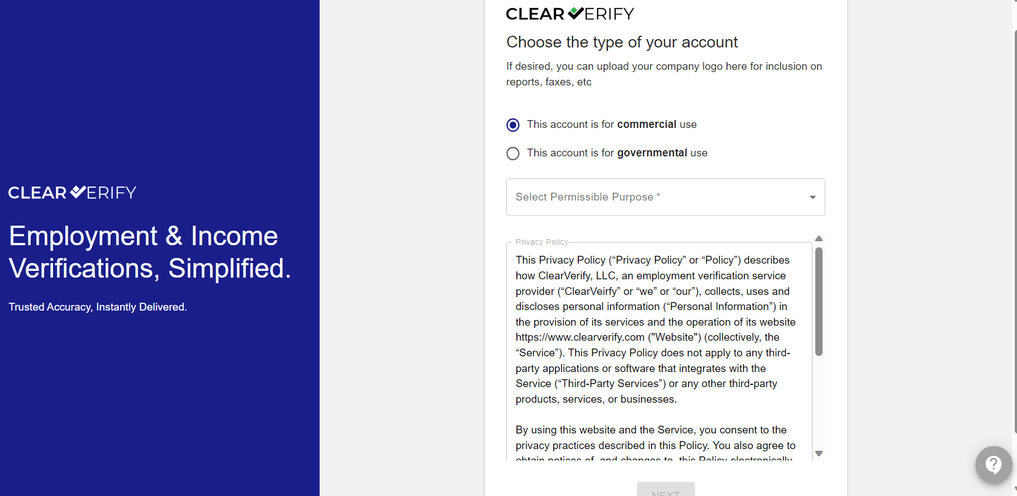Click the privacy policy scroll down arrow
Viewport: 1017px width, 496px height.
point(819,454)
